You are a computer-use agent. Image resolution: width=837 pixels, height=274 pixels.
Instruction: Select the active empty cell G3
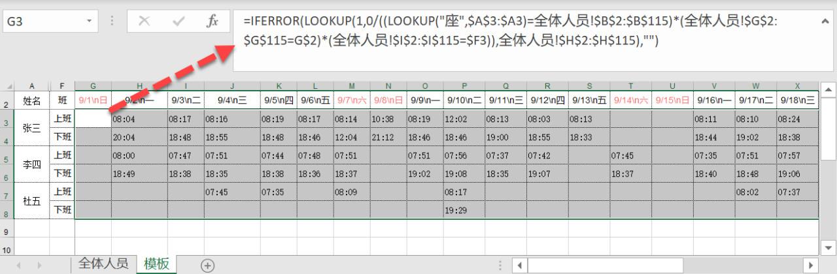tap(93, 119)
